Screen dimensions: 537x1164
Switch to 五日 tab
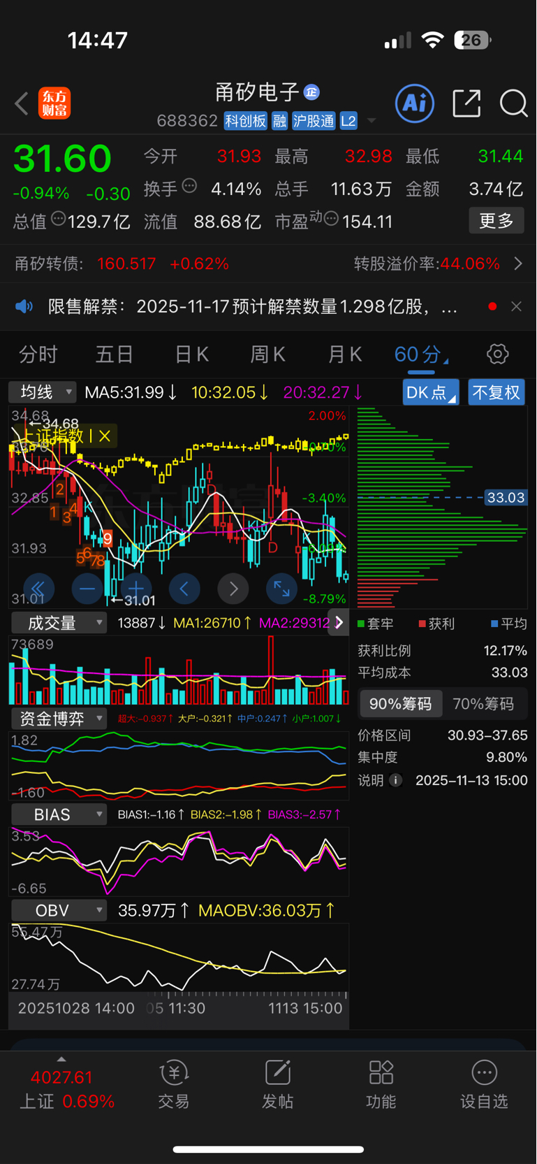tap(114, 354)
